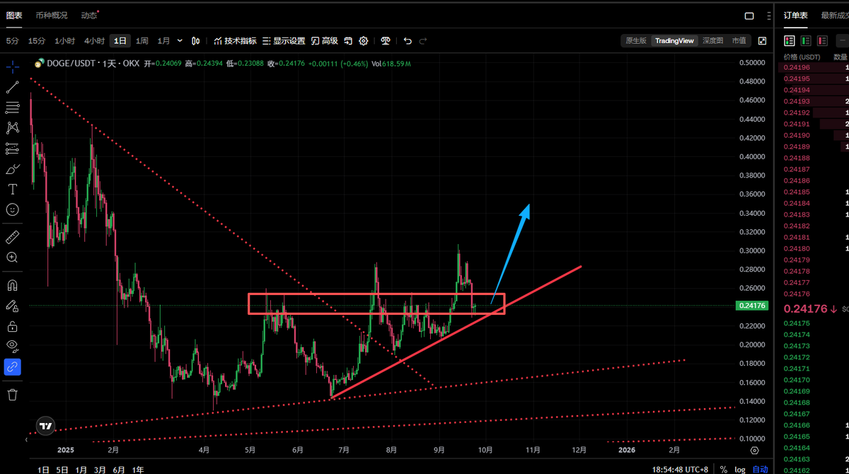849x474 pixels.
Task: Switch to 5分 timeframe
Action: (x=13, y=41)
